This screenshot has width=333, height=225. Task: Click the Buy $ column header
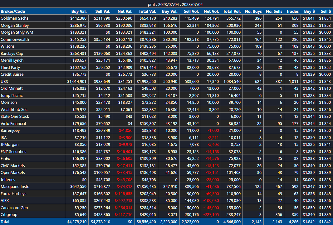[309, 12]
